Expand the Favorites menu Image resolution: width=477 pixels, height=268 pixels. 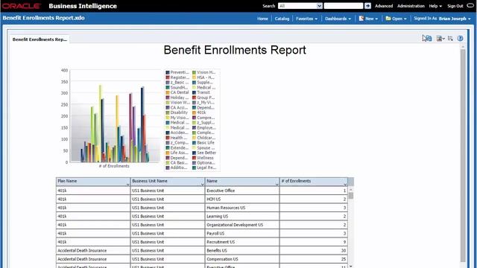click(306, 19)
